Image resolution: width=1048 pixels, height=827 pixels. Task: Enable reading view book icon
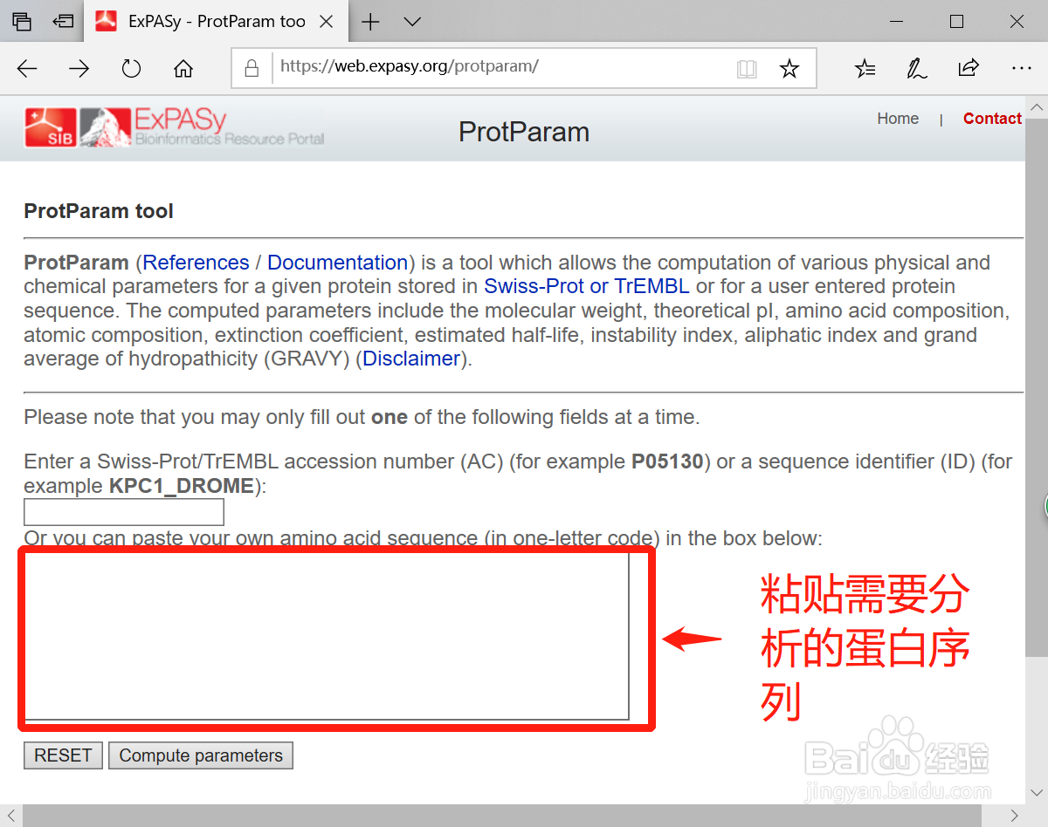[x=747, y=69]
